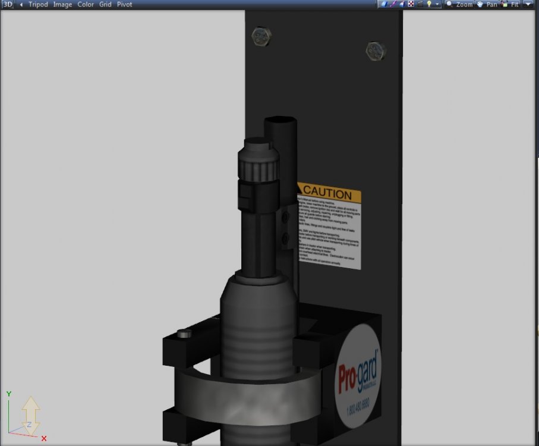Open the dropdown beside the light bulb
The image size is (539, 446).
437,5
